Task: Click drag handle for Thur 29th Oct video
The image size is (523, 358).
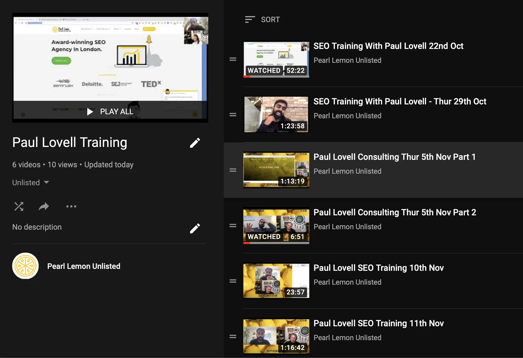Action: pyautogui.click(x=233, y=115)
